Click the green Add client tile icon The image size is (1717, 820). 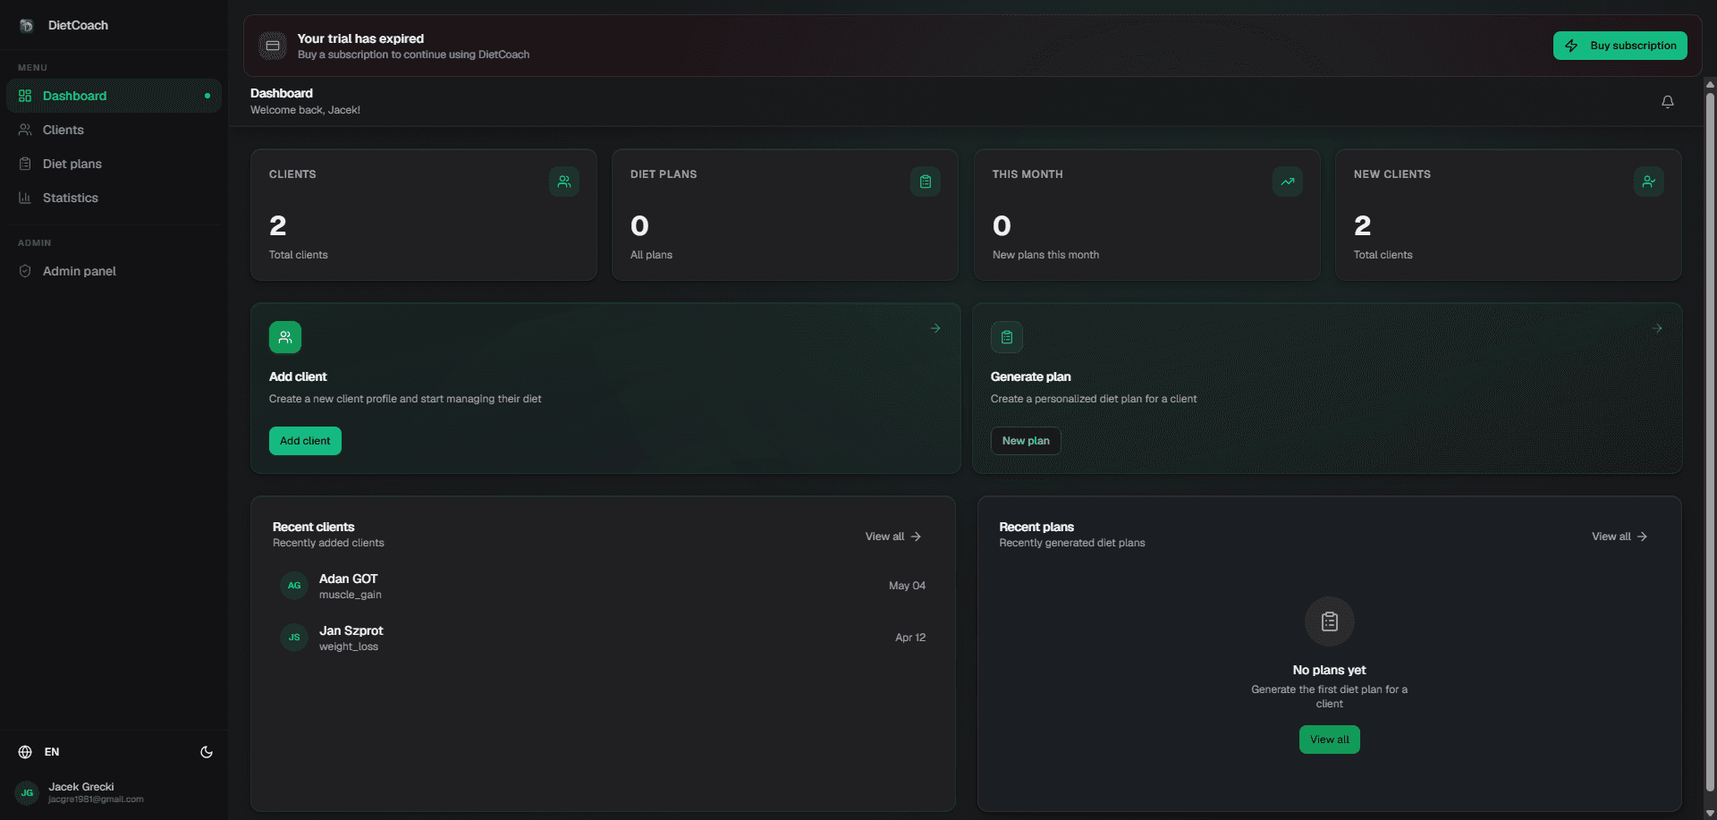[285, 337]
